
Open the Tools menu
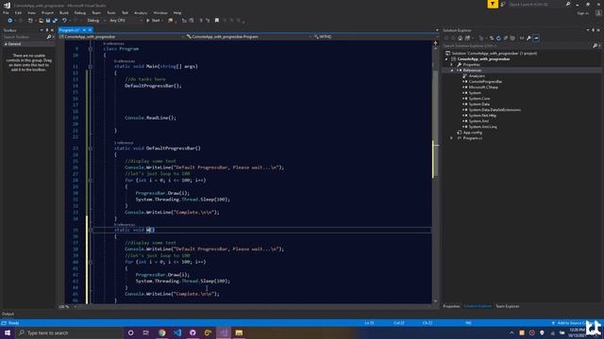click(x=111, y=12)
